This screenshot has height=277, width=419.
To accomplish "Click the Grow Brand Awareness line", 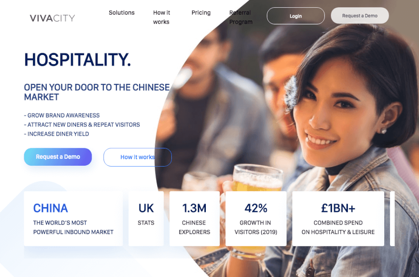I will point(62,115).
